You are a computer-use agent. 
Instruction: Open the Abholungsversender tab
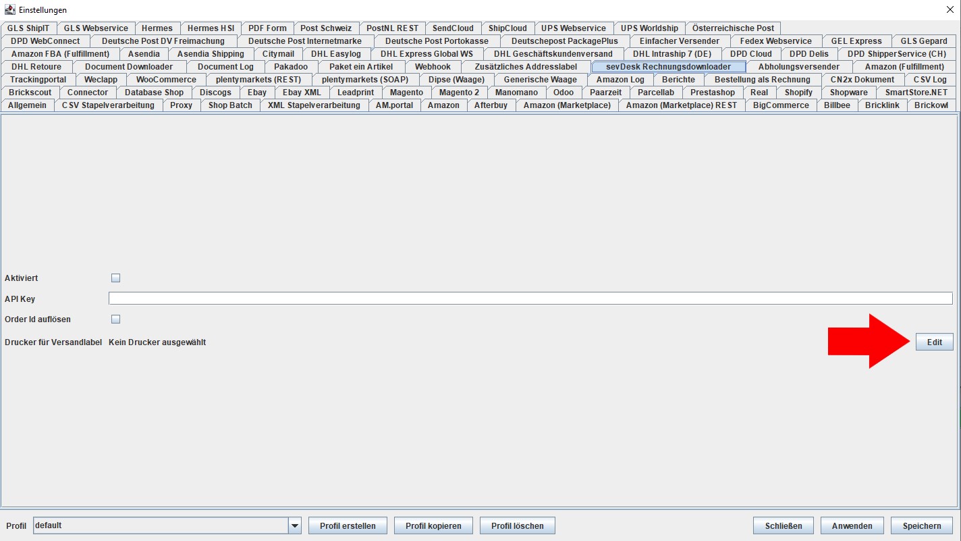[x=798, y=67]
